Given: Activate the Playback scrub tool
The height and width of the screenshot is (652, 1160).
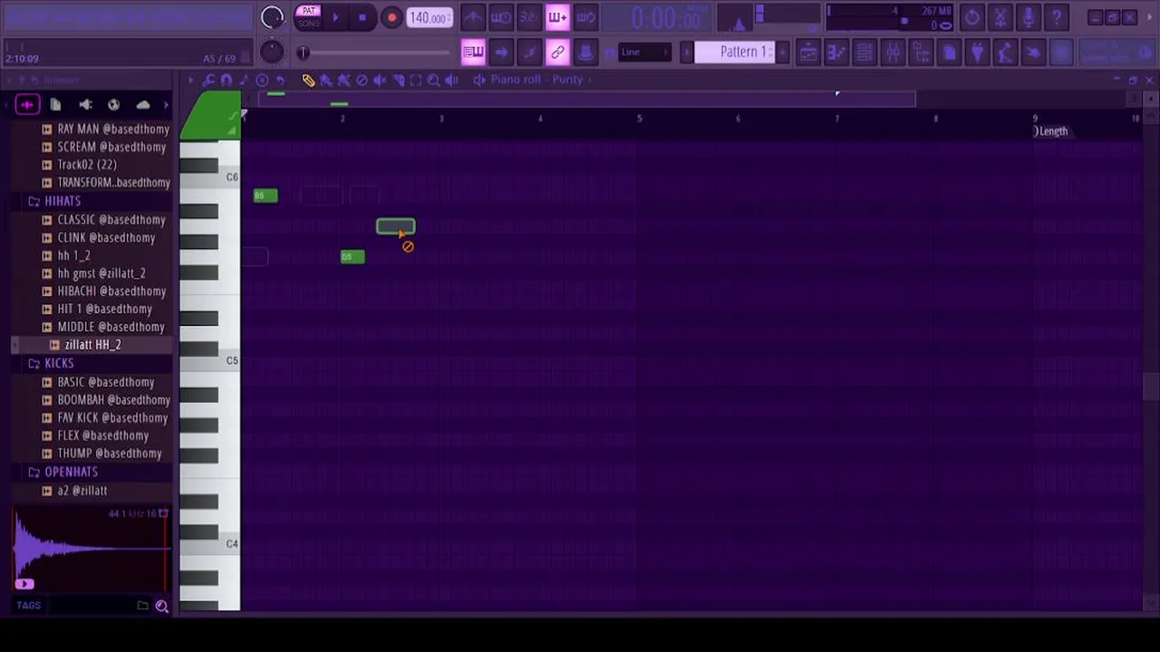Looking at the screenshot, I should point(451,80).
